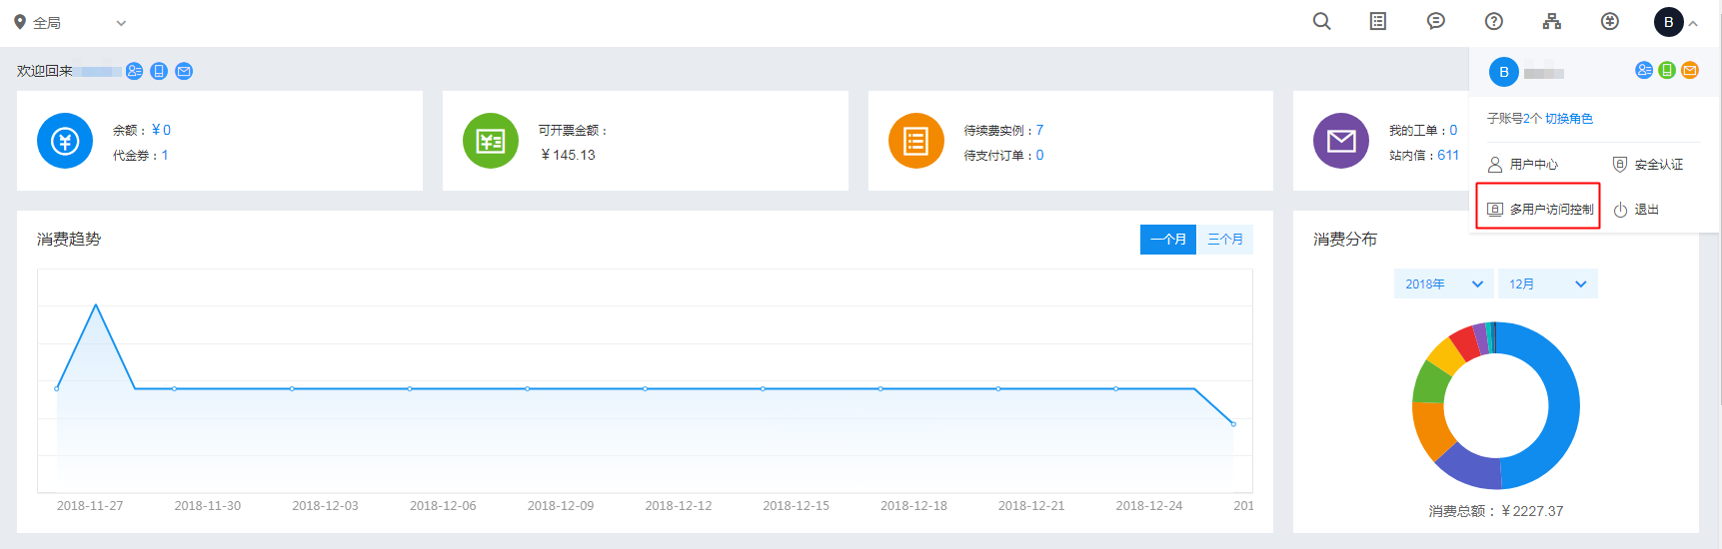Screen dimensions: 1722x549
Task: Open the 2018年 year dropdown
Action: pos(1443,284)
